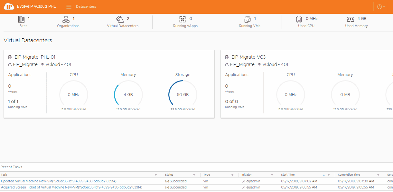Sort by the Start Time column header

pyautogui.click(x=288, y=175)
